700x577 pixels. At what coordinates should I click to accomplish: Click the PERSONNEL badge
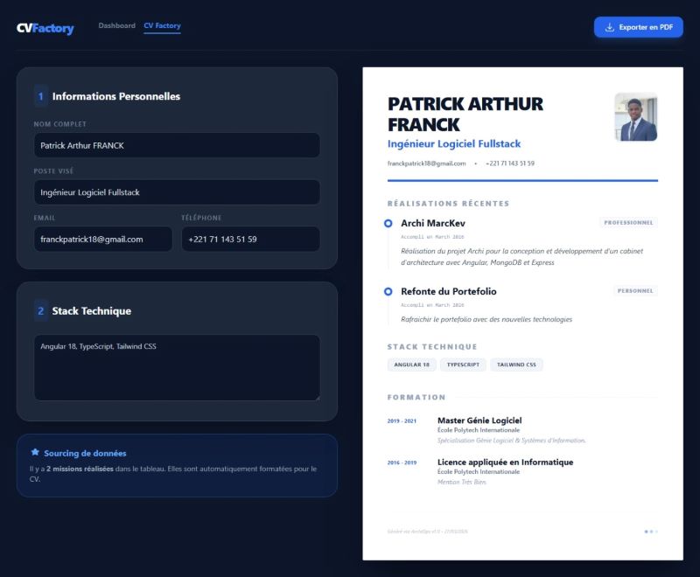click(x=635, y=291)
